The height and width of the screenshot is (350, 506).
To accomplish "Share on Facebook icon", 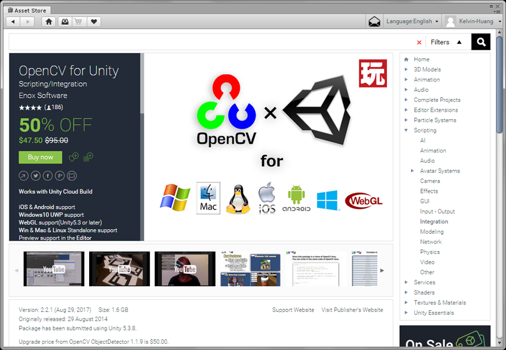I will pos(48,176).
